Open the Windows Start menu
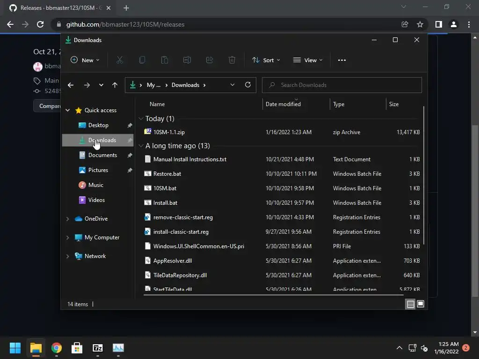Image resolution: width=479 pixels, height=359 pixels. [x=15, y=348]
